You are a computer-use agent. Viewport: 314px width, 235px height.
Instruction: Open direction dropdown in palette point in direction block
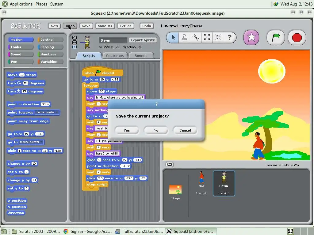tap(48, 104)
